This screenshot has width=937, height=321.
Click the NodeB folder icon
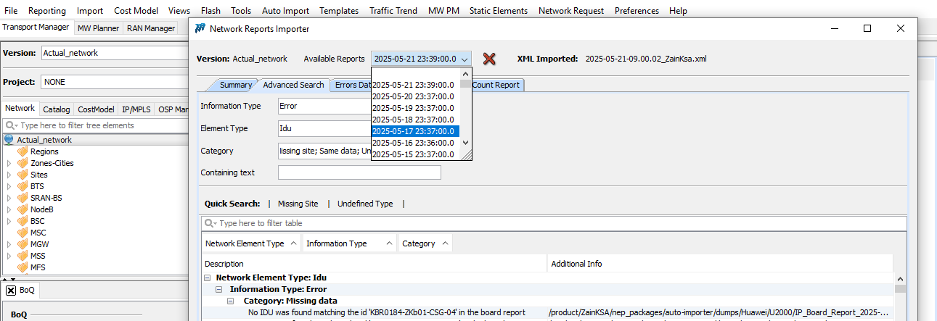[22, 209]
